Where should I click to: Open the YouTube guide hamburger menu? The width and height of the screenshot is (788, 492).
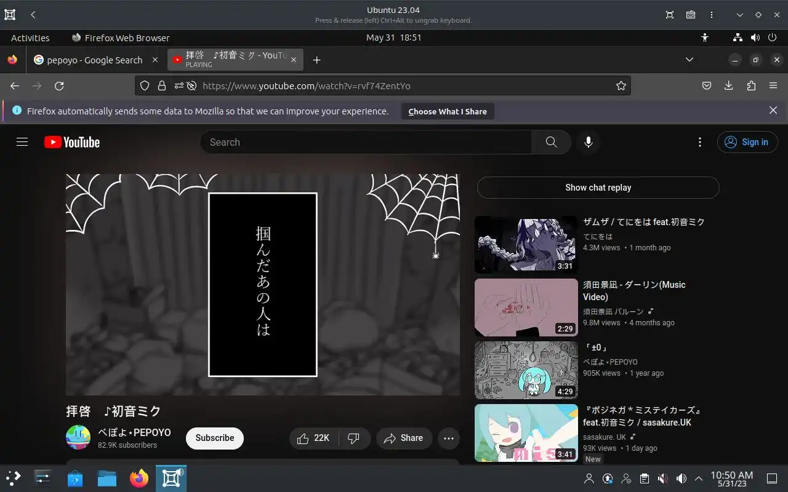(22, 142)
